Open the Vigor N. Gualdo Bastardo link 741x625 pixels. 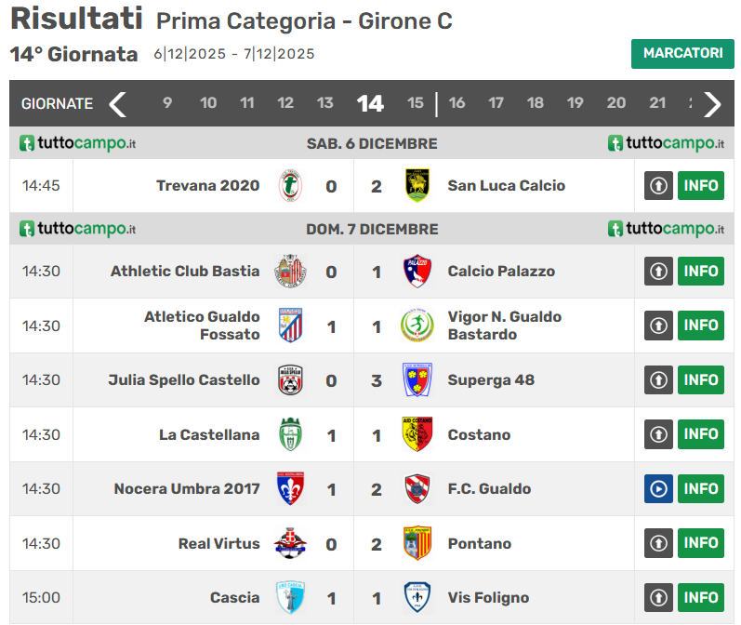[x=504, y=326]
